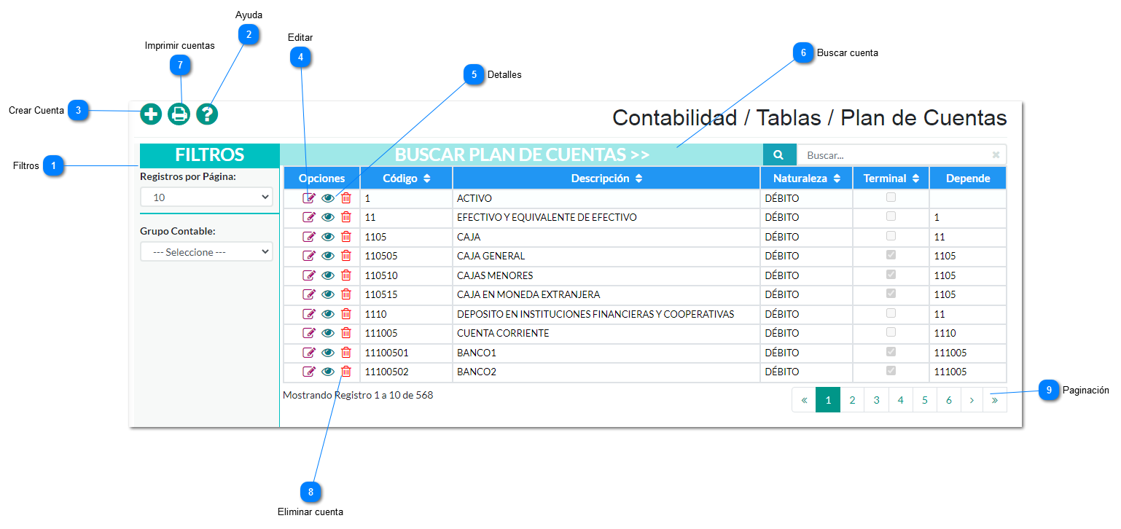Image resolution: width=1121 pixels, height=529 pixels.
Task: View details of BANCO1 eye icon
Action: [328, 353]
